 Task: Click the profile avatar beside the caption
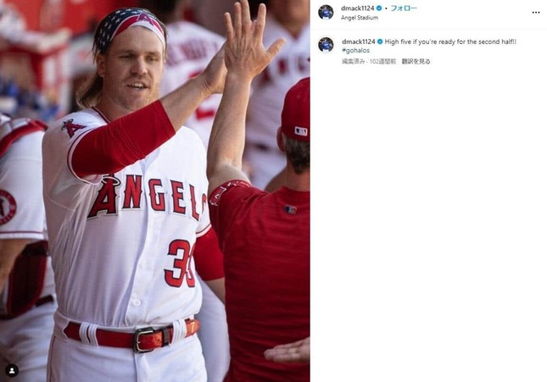326,45
